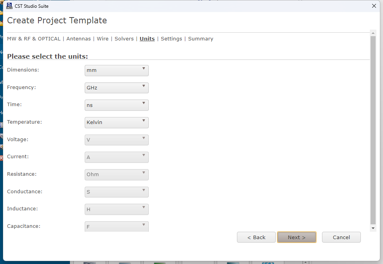Click the Capacitance label
Screen dimensions: 383x264
pos(24,226)
